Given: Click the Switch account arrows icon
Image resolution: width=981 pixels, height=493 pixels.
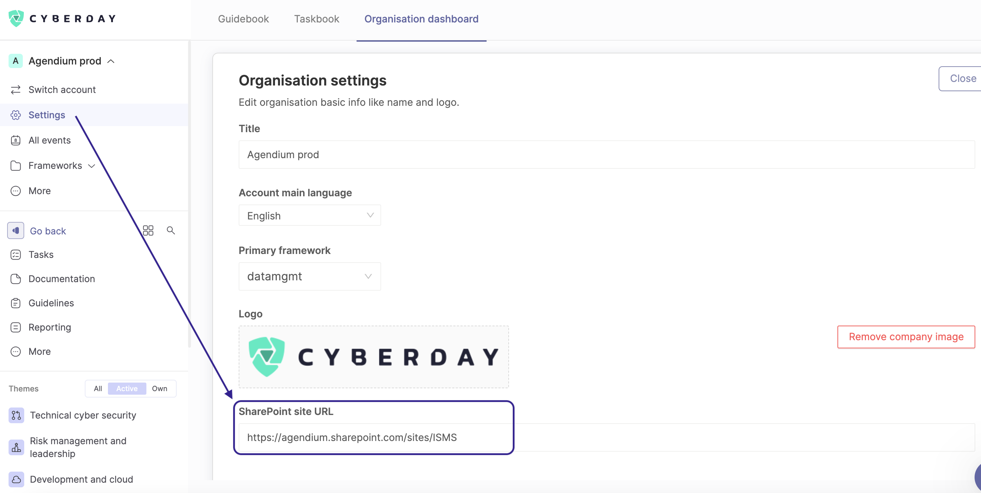Looking at the screenshot, I should (x=16, y=89).
